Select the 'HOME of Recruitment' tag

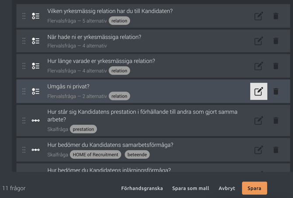click(x=95, y=154)
